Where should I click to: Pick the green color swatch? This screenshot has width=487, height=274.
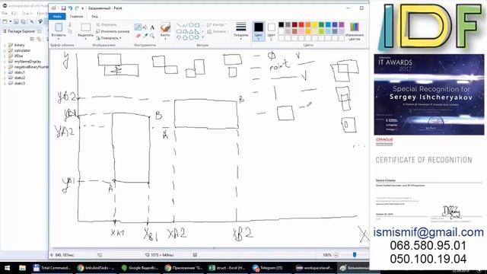tap(321, 25)
